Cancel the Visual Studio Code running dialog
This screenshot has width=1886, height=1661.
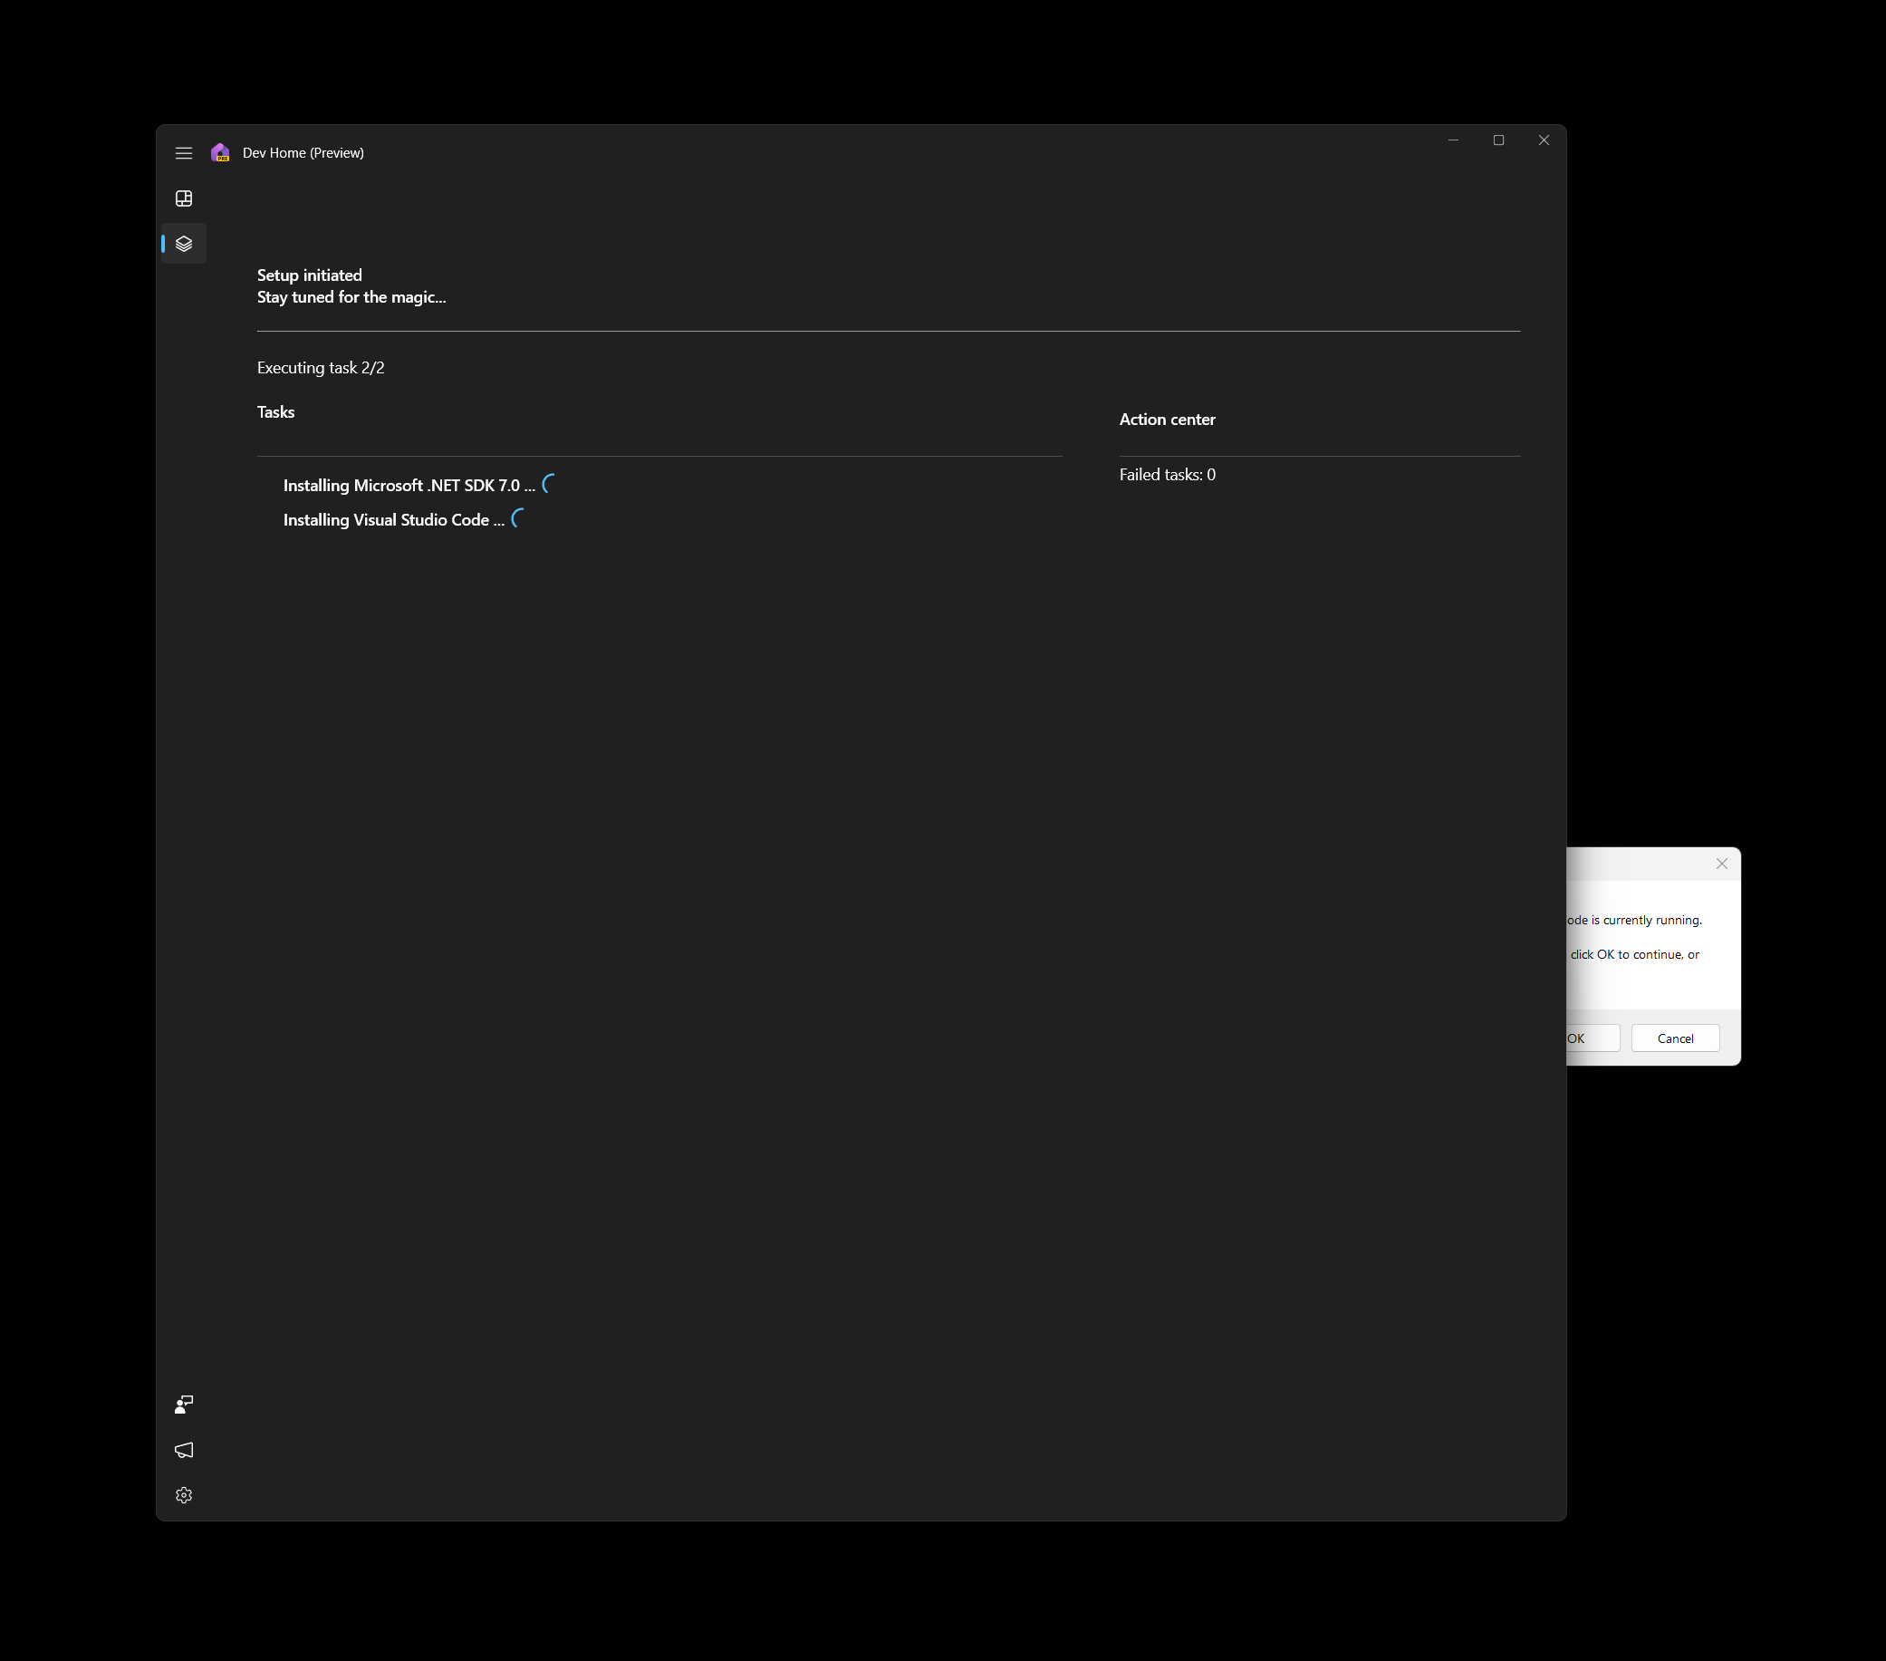point(1675,1038)
